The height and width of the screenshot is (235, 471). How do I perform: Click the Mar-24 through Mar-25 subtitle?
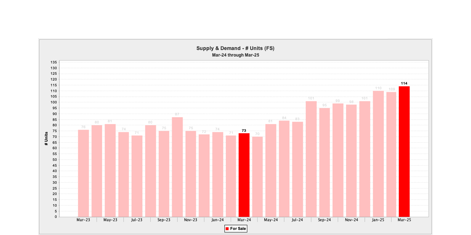[x=235, y=55]
